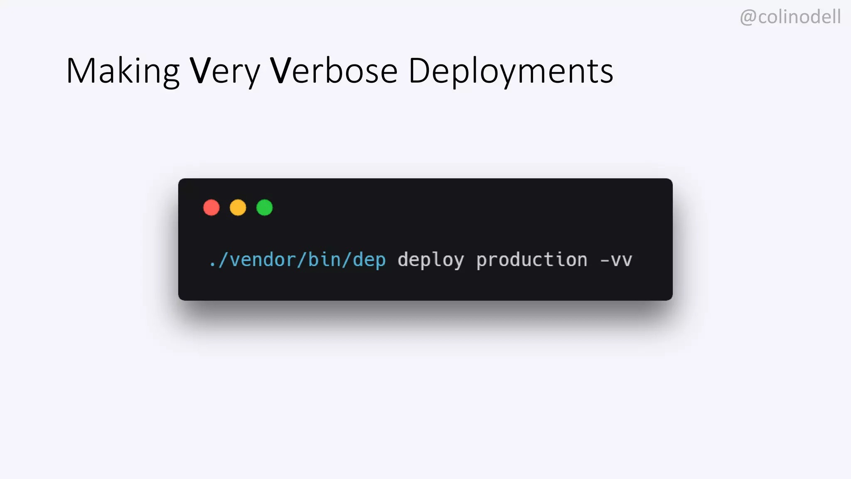Viewport: 851px width, 479px height.
Task: Click the leading "./" of the command
Action: point(219,260)
